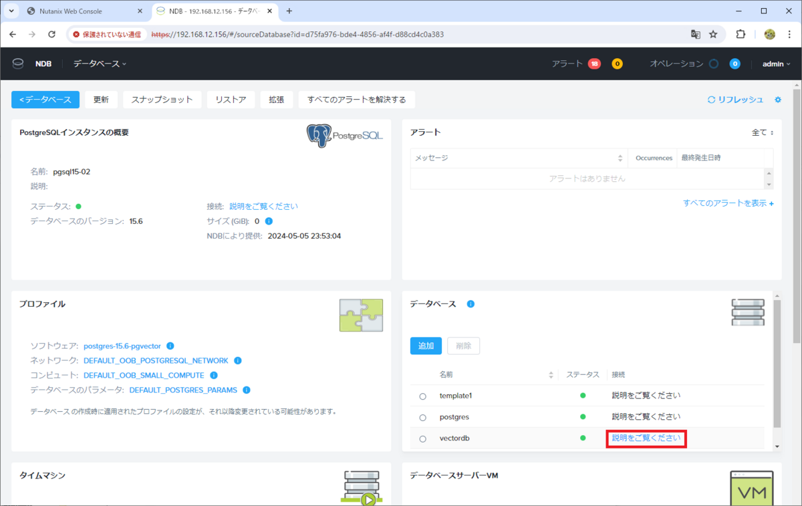The image size is (802, 506).
Task: Open the データベース dropdown in top navigation
Action: 100,64
